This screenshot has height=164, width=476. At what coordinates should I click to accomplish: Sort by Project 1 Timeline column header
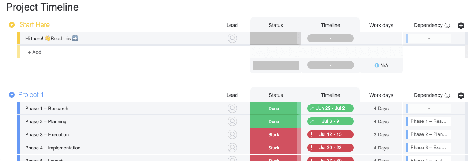tap(330, 95)
